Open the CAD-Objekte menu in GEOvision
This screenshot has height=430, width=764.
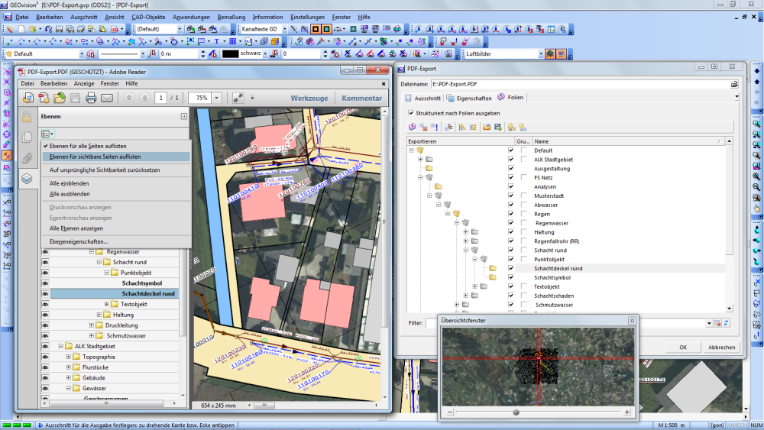click(x=148, y=17)
